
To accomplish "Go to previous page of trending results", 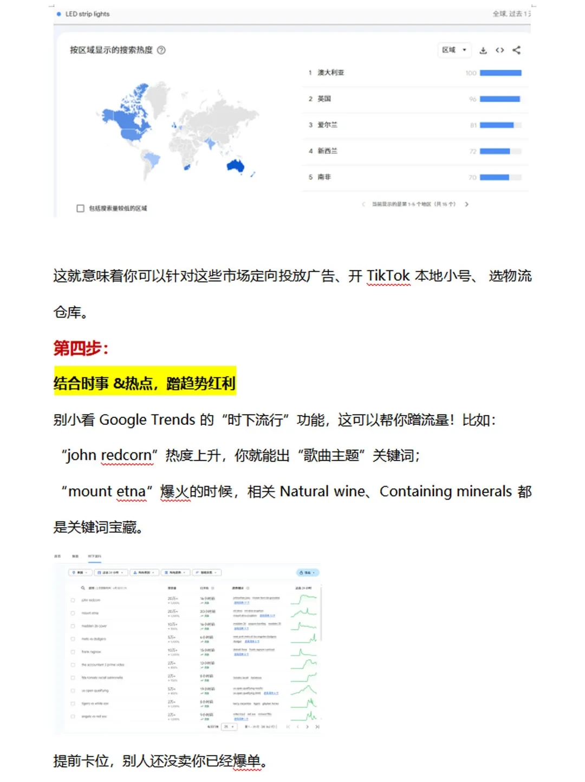I will pos(297,727).
